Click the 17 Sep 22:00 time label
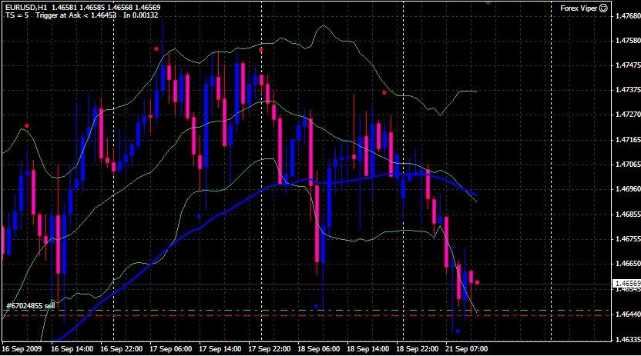The height and width of the screenshot is (356, 641). click(270, 349)
